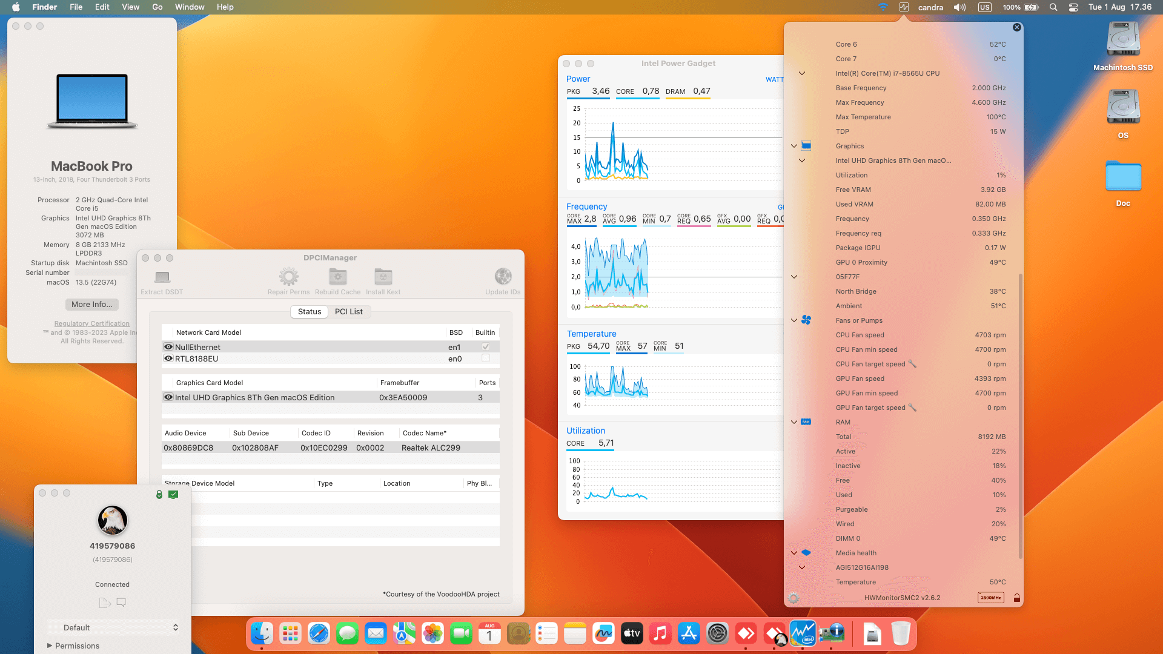Open the Go menu in the menu bar

tap(157, 7)
